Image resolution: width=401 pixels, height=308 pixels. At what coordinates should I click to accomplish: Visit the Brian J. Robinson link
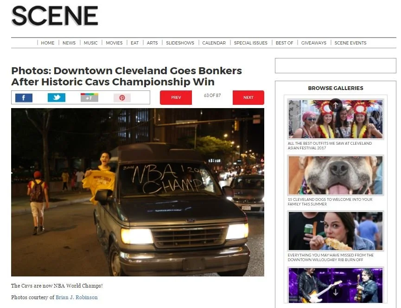tap(76, 297)
